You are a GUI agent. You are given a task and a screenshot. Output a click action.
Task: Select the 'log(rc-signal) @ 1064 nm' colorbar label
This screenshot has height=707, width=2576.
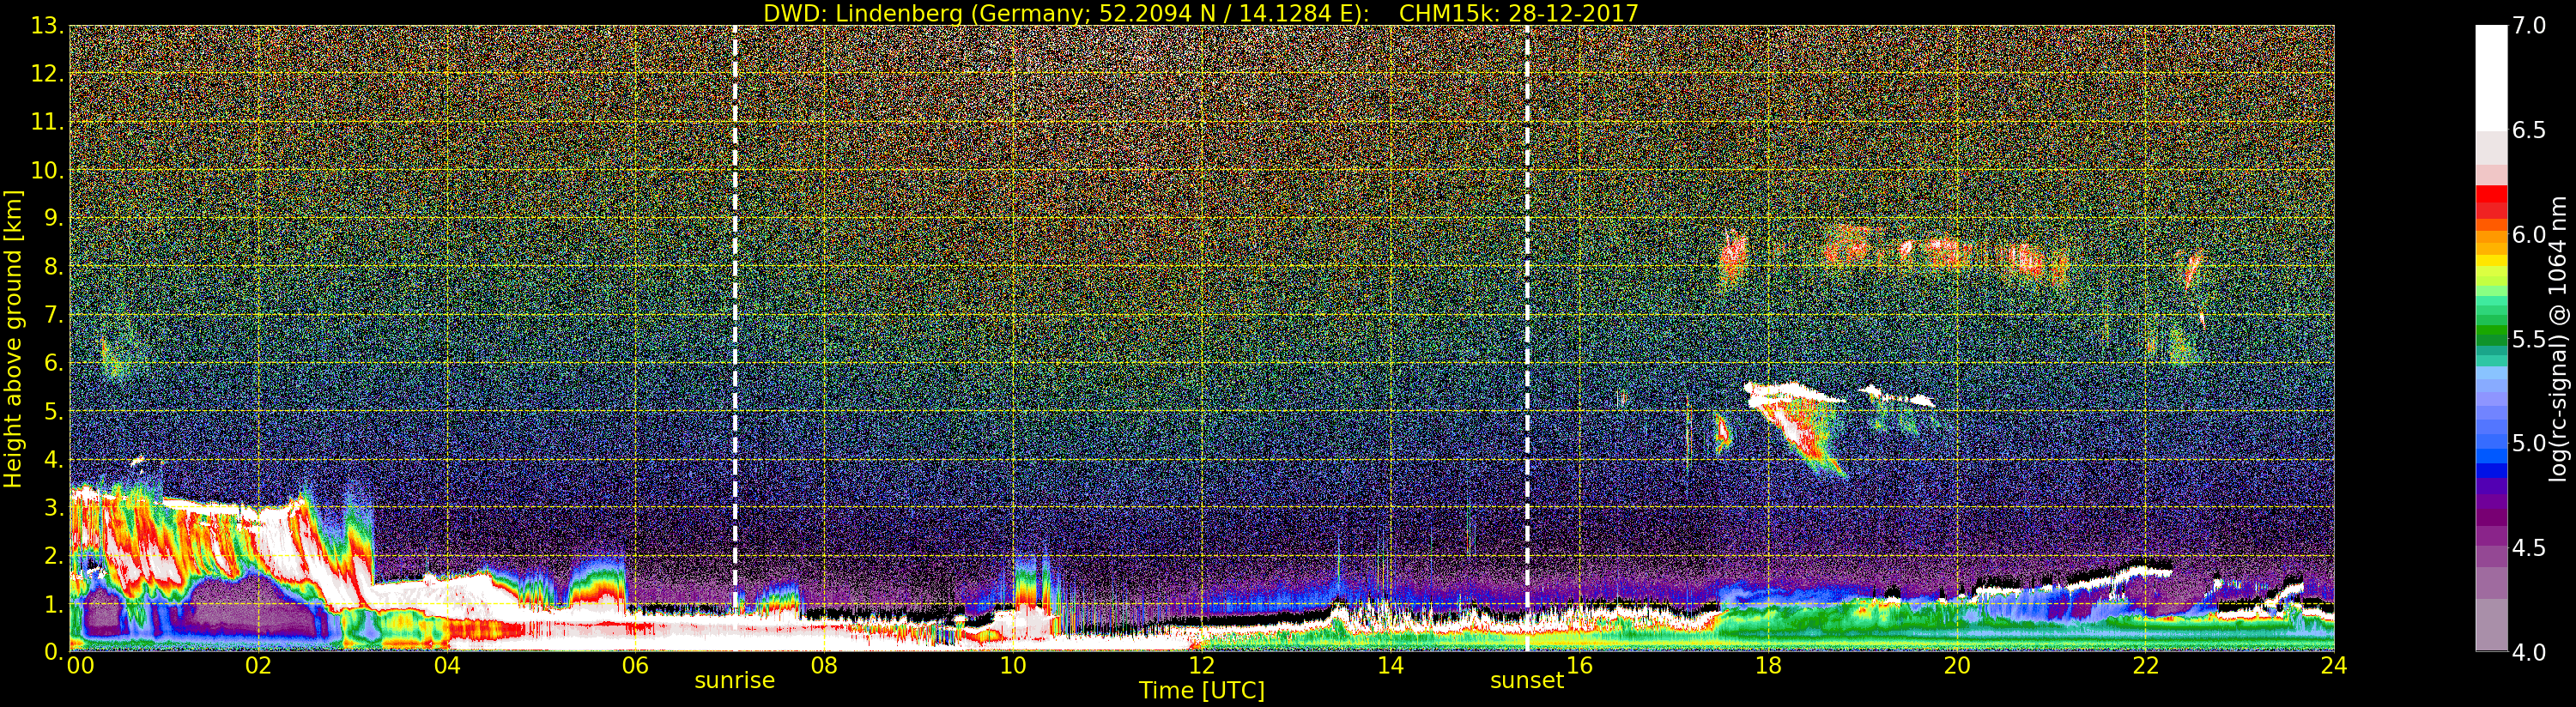pyautogui.click(x=2558, y=339)
